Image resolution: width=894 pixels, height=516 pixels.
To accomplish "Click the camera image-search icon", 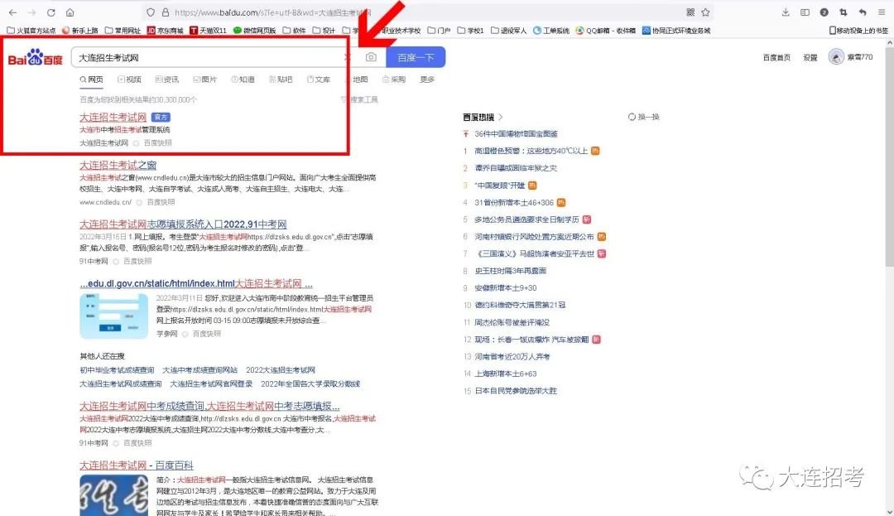I will (371, 57).
